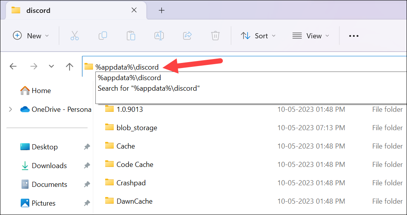Click the Paste clipboard icon
The width and height of the screenshot is (407, 215).
point(131,36)
